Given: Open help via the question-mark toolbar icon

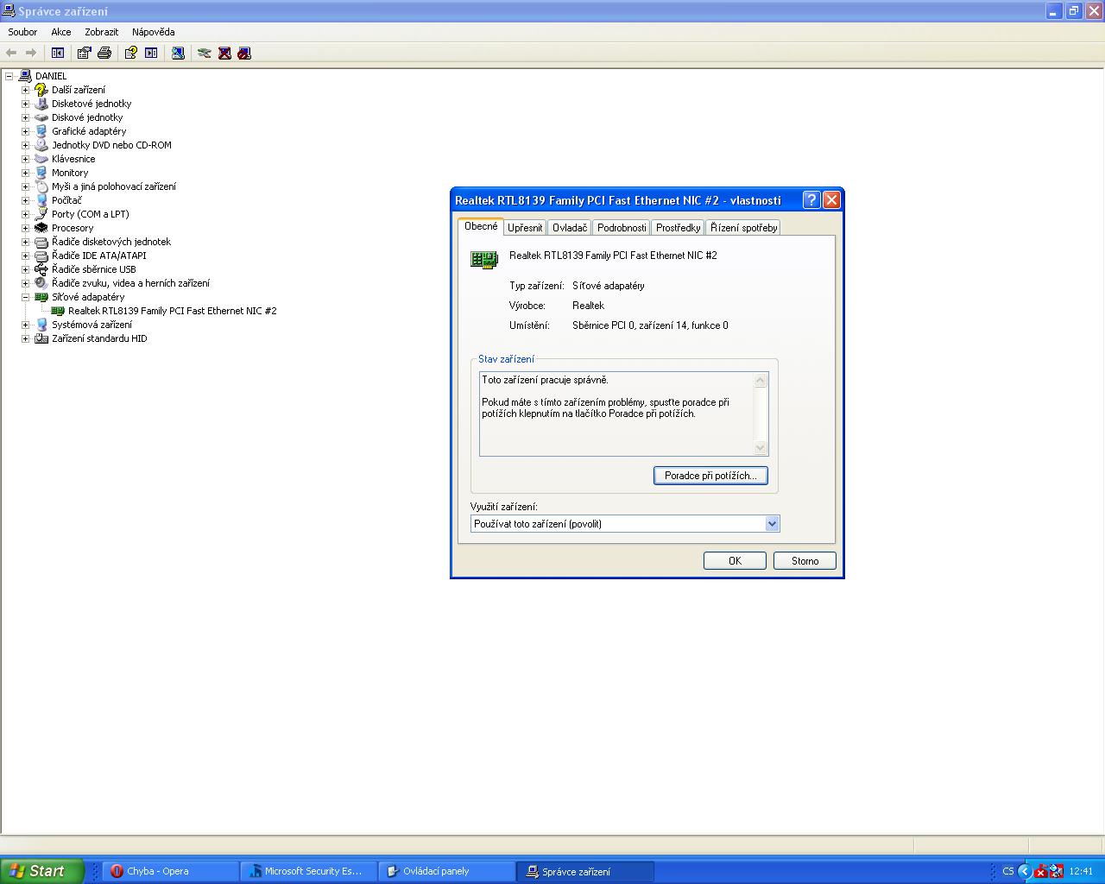Looking at the screenshot, I should pos(130,53).
